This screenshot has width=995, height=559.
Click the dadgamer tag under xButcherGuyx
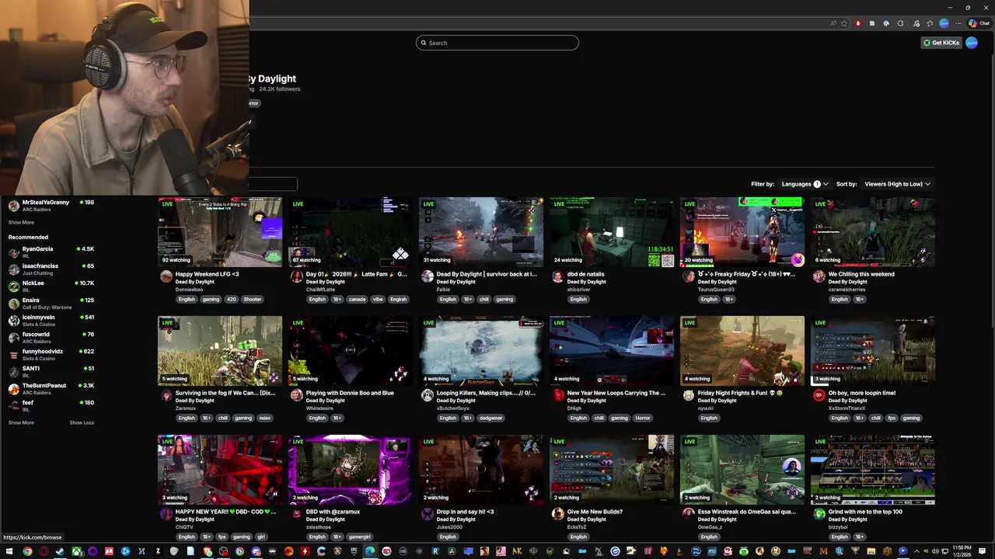(x=491, y=418)
